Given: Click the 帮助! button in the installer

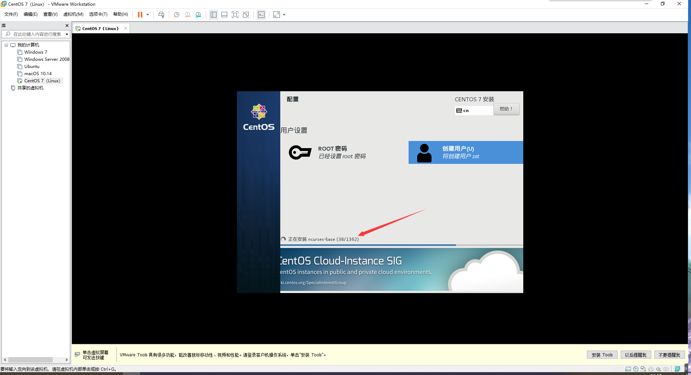Looking at the screenshot, I should click(506, 109).
